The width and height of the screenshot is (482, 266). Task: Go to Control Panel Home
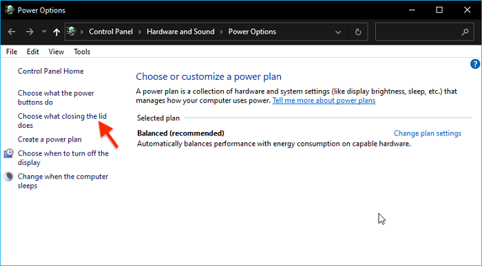pyautogui.click(x=51, y=71)
